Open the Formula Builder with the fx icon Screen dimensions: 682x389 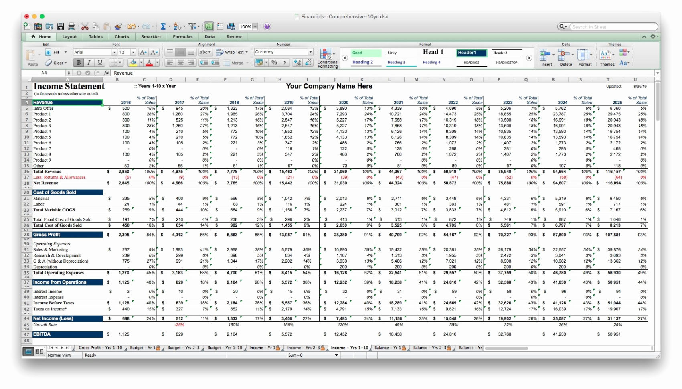click(208, 26)
